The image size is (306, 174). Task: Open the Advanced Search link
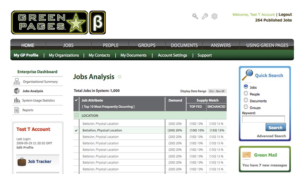[x=271, y=136]
